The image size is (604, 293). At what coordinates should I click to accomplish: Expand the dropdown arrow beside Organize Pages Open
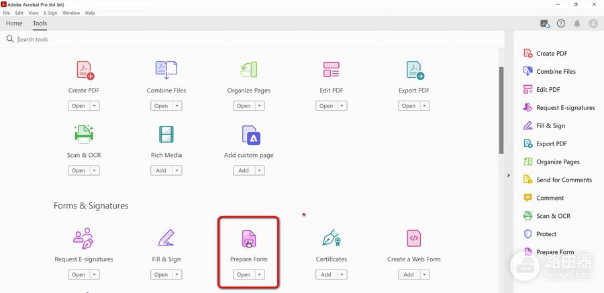point(260,106)
